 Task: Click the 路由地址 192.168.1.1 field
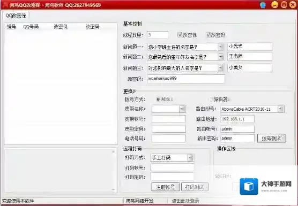point(237,119)
